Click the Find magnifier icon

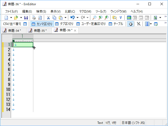coord(94,18)
